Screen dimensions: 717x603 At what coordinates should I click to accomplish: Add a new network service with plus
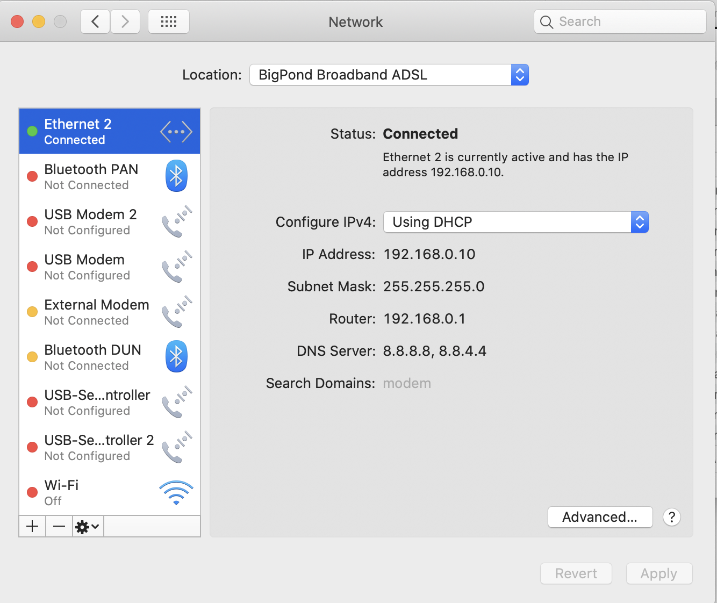point(32,526)
